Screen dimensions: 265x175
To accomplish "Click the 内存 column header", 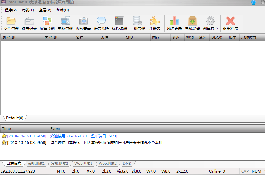I will pyautogui.click(x=160, y=38).
